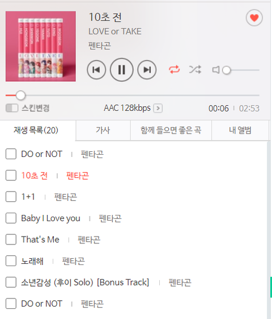Open the AAC 128kbps quality arrow
The width and height of the screenshot is (272, 319).
158,108
